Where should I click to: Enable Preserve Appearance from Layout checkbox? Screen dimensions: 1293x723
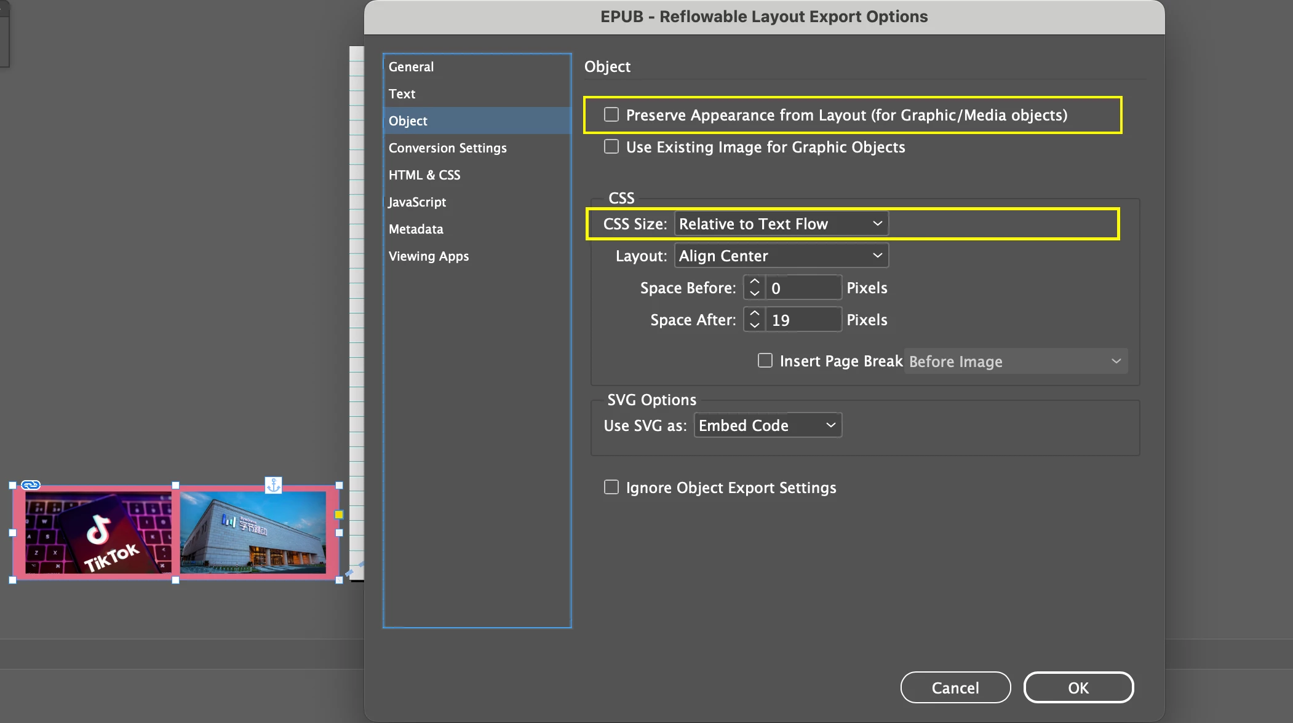(611, 115)
